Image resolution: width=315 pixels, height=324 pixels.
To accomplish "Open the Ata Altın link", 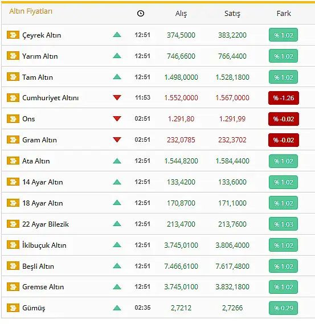I will point(36,161).
